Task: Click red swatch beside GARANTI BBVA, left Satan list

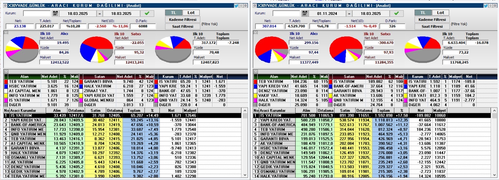Action: coord(81,82)
